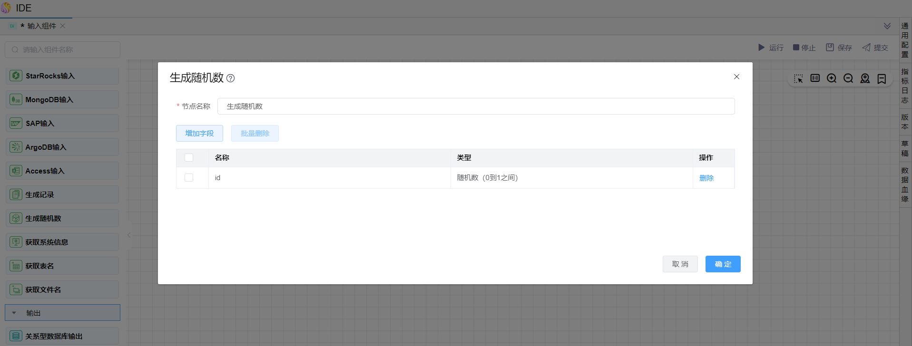Open help for 生成随机数 dialog title
912x346 pixels.
point(230,78)
